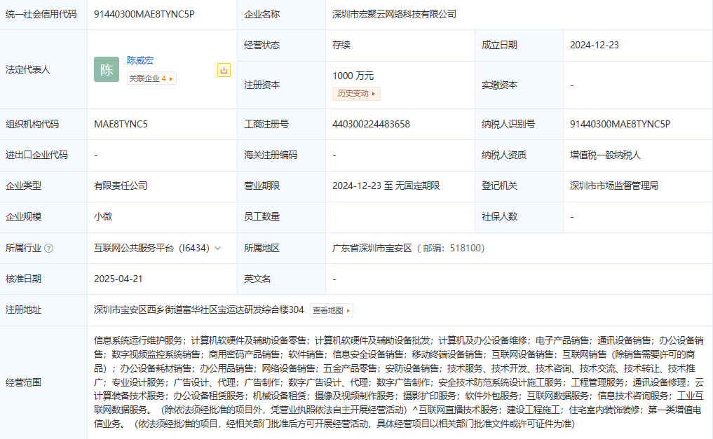This screenshot has width=713, height=439.
Task: Click the 增值税一般纳税人 taxpayer qualification
Action: (x=605, y=155)
